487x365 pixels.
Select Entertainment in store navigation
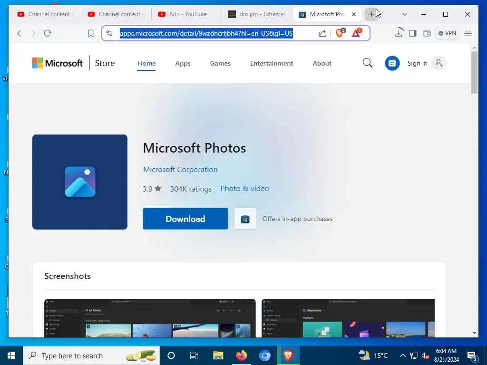272,63
